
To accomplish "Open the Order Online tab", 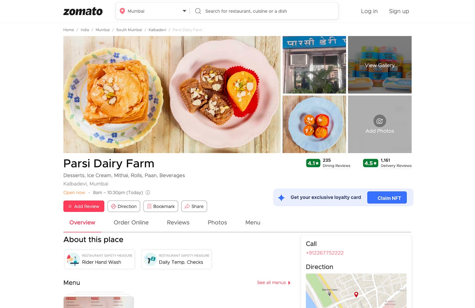I will coord(131,223).
